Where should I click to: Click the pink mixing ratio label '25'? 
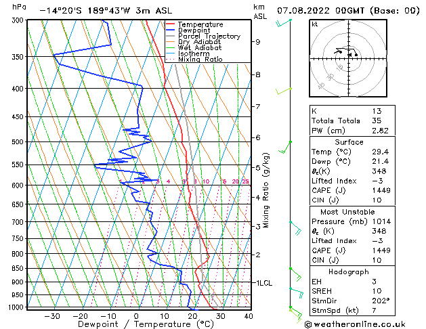(x=245, y=181)
